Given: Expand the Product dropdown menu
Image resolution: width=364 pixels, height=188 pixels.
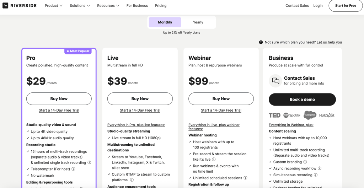Looking at the screenshot, I should click(x=54, y=6).
